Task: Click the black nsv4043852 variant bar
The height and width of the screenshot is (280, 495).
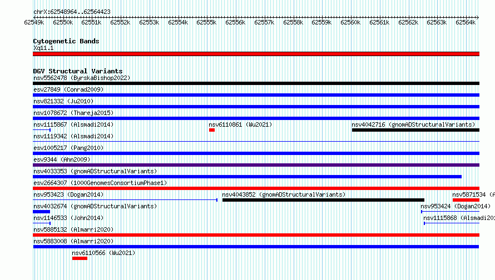Action: click(x=323, y=200)
